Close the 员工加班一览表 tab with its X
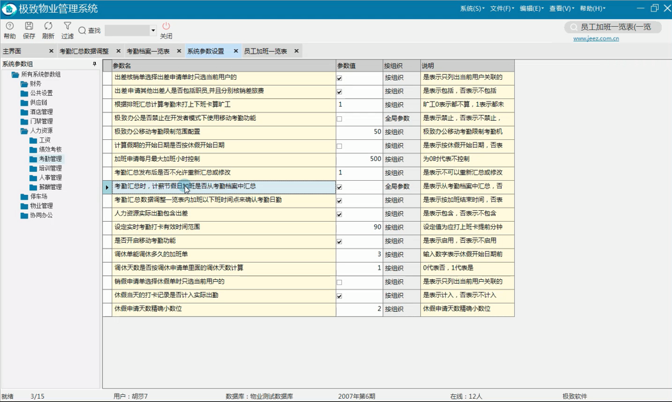 pos(296,51)
